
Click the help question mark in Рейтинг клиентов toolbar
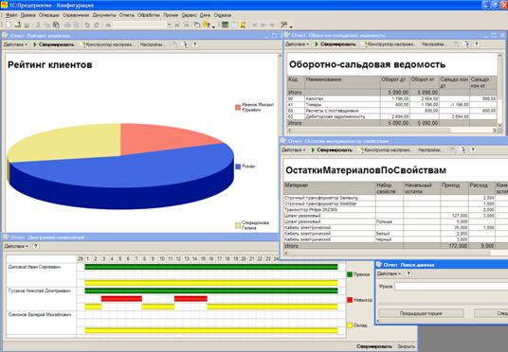coord(194,44)
